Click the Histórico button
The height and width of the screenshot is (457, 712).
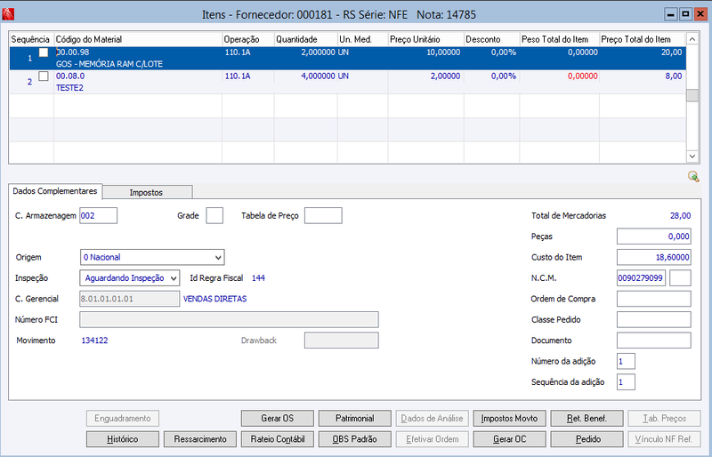point(123,439)
